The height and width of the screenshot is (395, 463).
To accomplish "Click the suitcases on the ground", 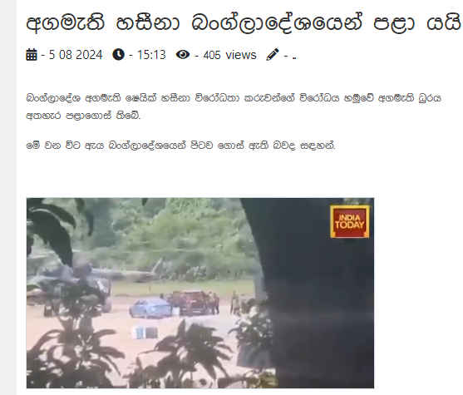I will (x=145, y=333).
